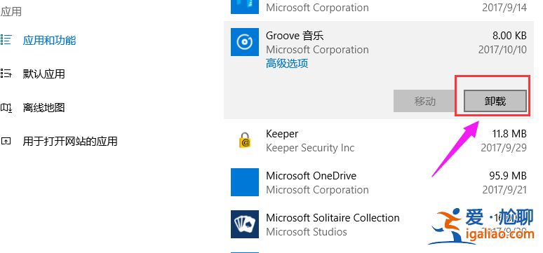Click the 2017/9/21 install date
The width and height of the screenshot is (543, 253).
point(504,190)
